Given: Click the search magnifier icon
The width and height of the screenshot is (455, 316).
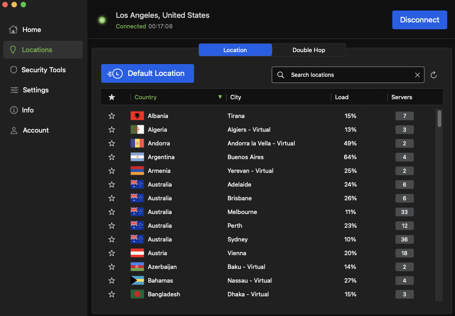Looking at the screenshot, I should click(x=280, y=75).
